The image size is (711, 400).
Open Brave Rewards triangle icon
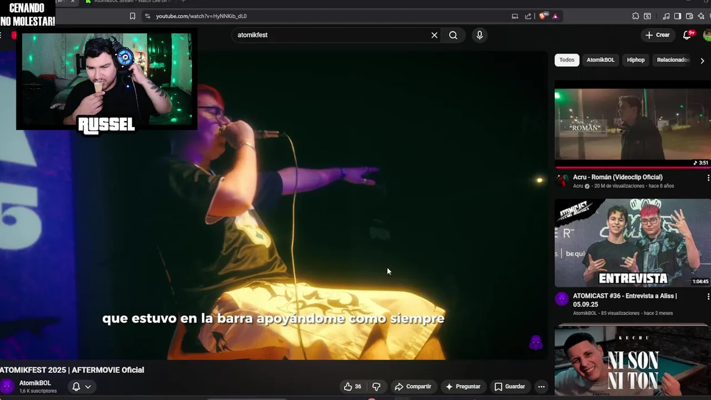pyautogui.click(x=555, y=16)
